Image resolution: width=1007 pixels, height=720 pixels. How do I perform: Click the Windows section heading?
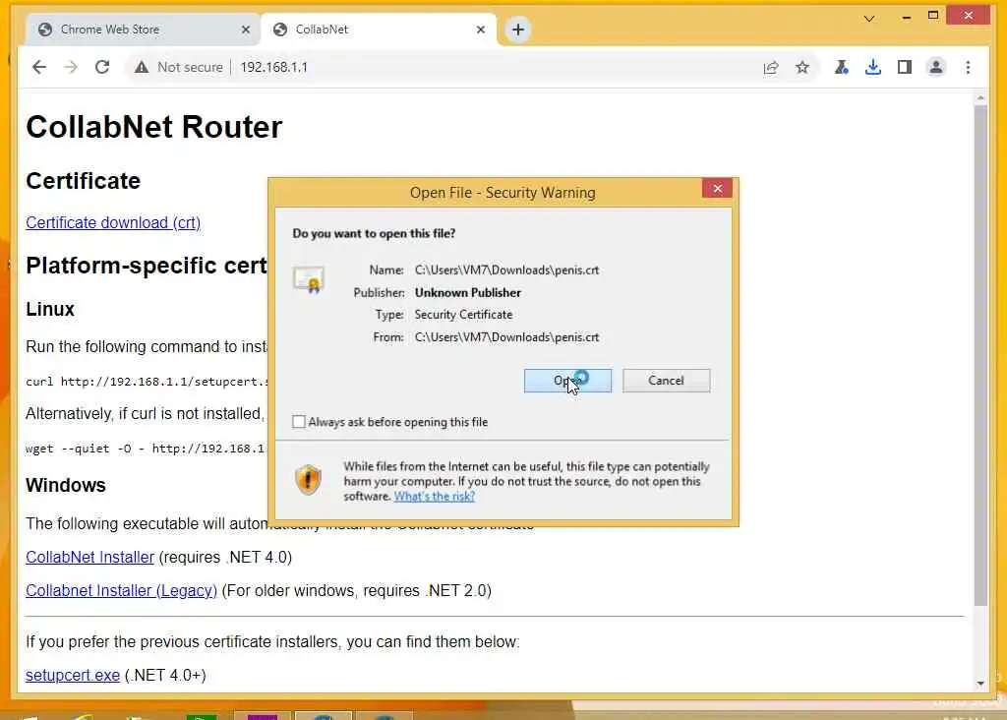point(66,485)
